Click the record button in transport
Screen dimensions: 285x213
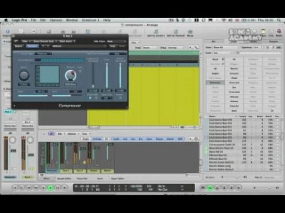click(x=64, y=187)
